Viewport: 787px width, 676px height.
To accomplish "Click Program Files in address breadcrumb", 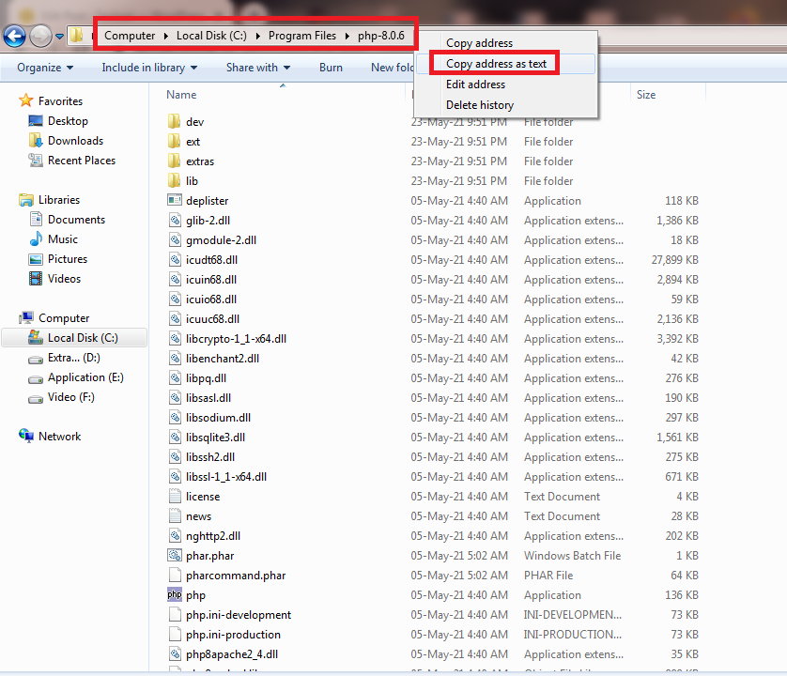I will coord(301,36).
